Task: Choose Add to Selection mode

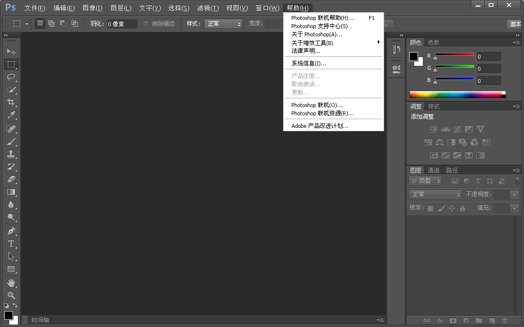Action: pos(51,23)
